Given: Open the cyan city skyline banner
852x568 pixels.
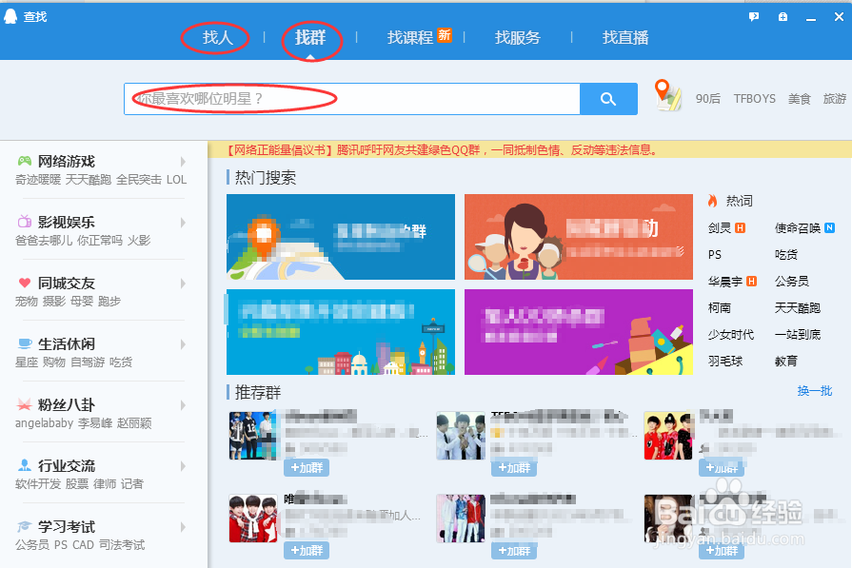Looking at the screenshot, I should tap(341, 332).
